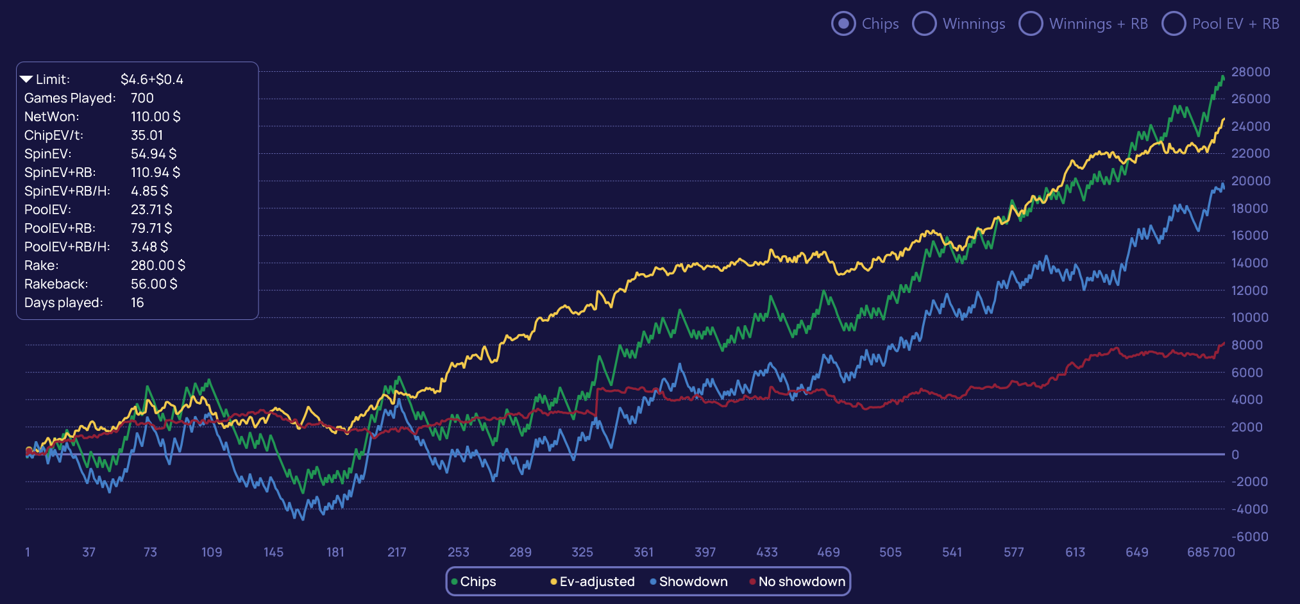The width and height of the screenshot is (1300, 604).
Task: Click the blue Showdown legend dot
Action: (x=653, y=582)
